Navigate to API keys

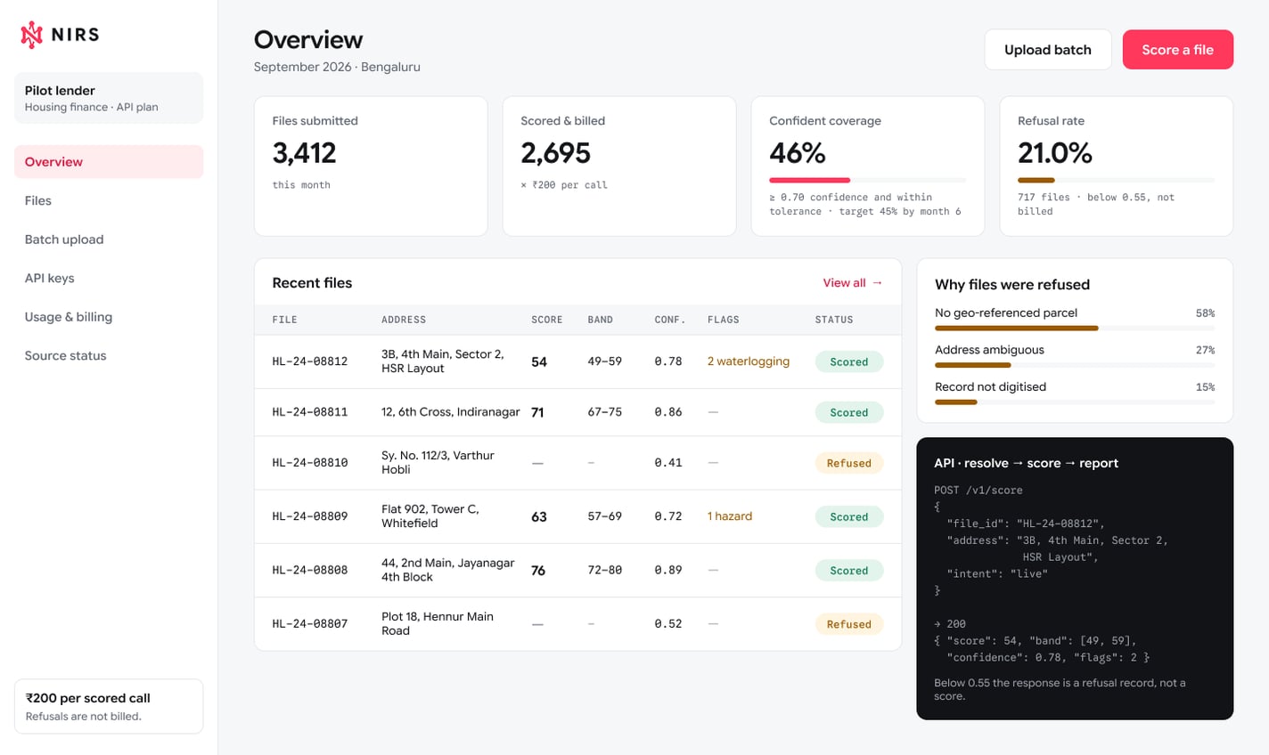109,278
